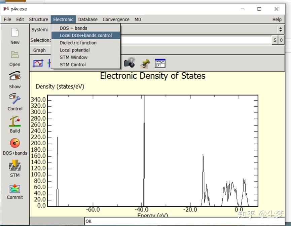Click the red graph curve toolbar icon
The width and height of the screenshot is (291, 226).
38,63
